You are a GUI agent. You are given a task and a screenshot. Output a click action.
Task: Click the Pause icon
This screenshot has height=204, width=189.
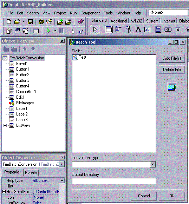coord(61,31)
